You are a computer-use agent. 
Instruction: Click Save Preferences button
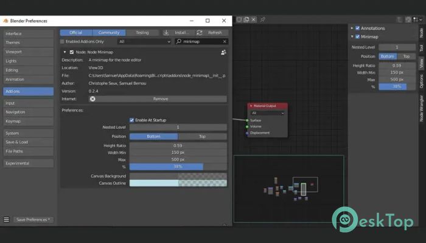coord(33,220)
